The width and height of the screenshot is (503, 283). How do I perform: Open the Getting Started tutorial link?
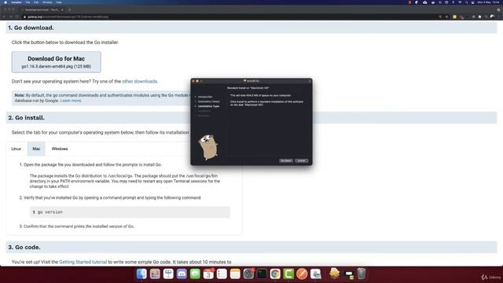[83, 262]
